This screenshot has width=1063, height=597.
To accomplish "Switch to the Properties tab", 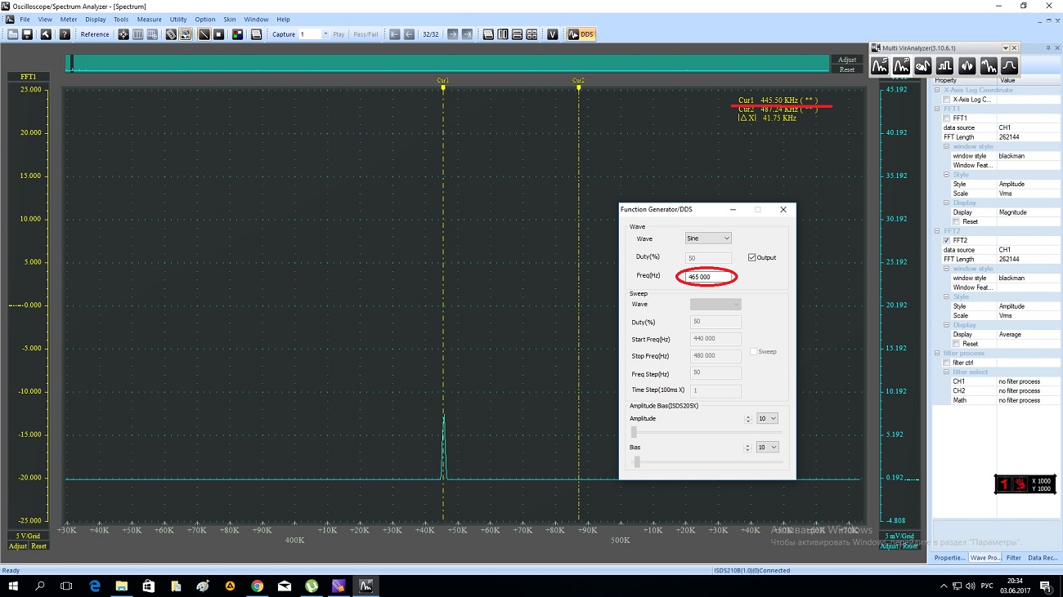I will [x=950, y=558].
